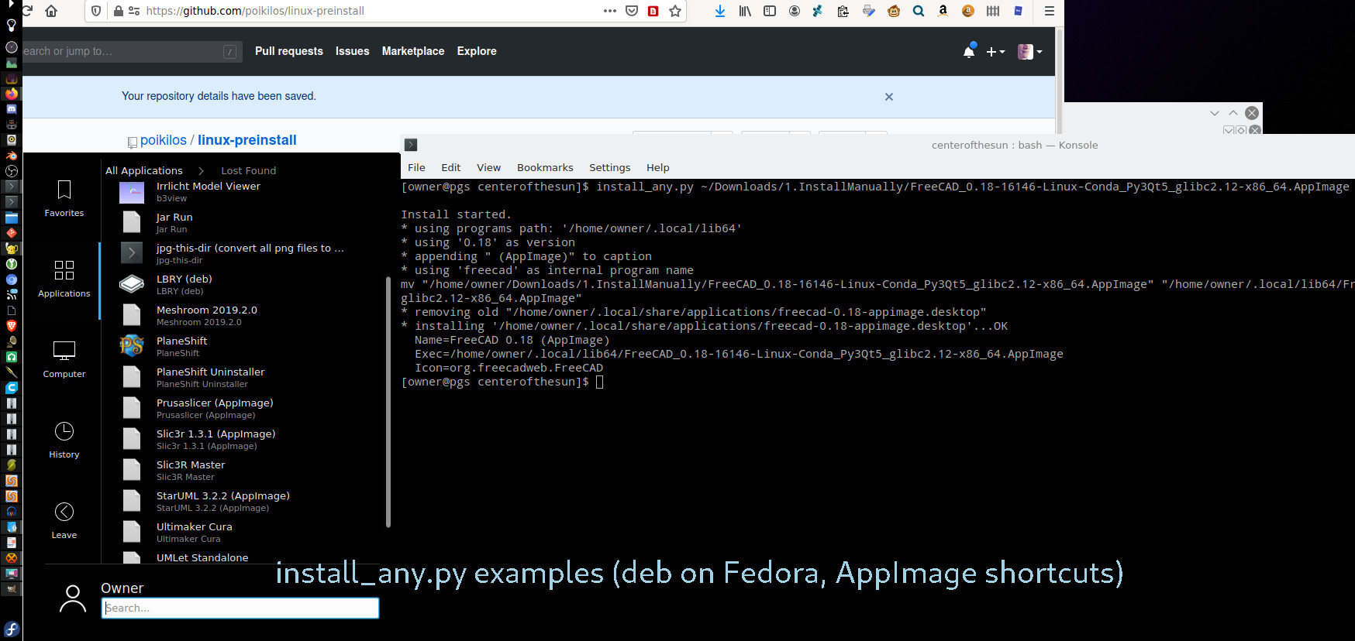The height and width of the screenshot is (641, 1355).
Task: Open linux-preinstall repository link
Action: [247, 140]
